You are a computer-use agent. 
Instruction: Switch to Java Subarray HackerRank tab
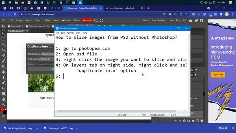click(124, 8)
